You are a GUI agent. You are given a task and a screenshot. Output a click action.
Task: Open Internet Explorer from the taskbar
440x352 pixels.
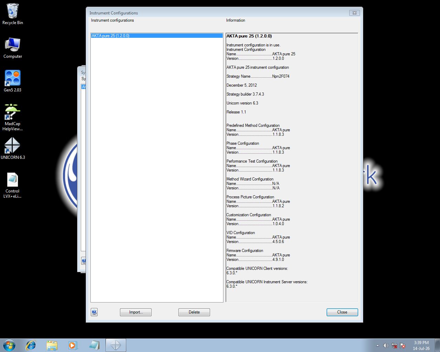31,345
